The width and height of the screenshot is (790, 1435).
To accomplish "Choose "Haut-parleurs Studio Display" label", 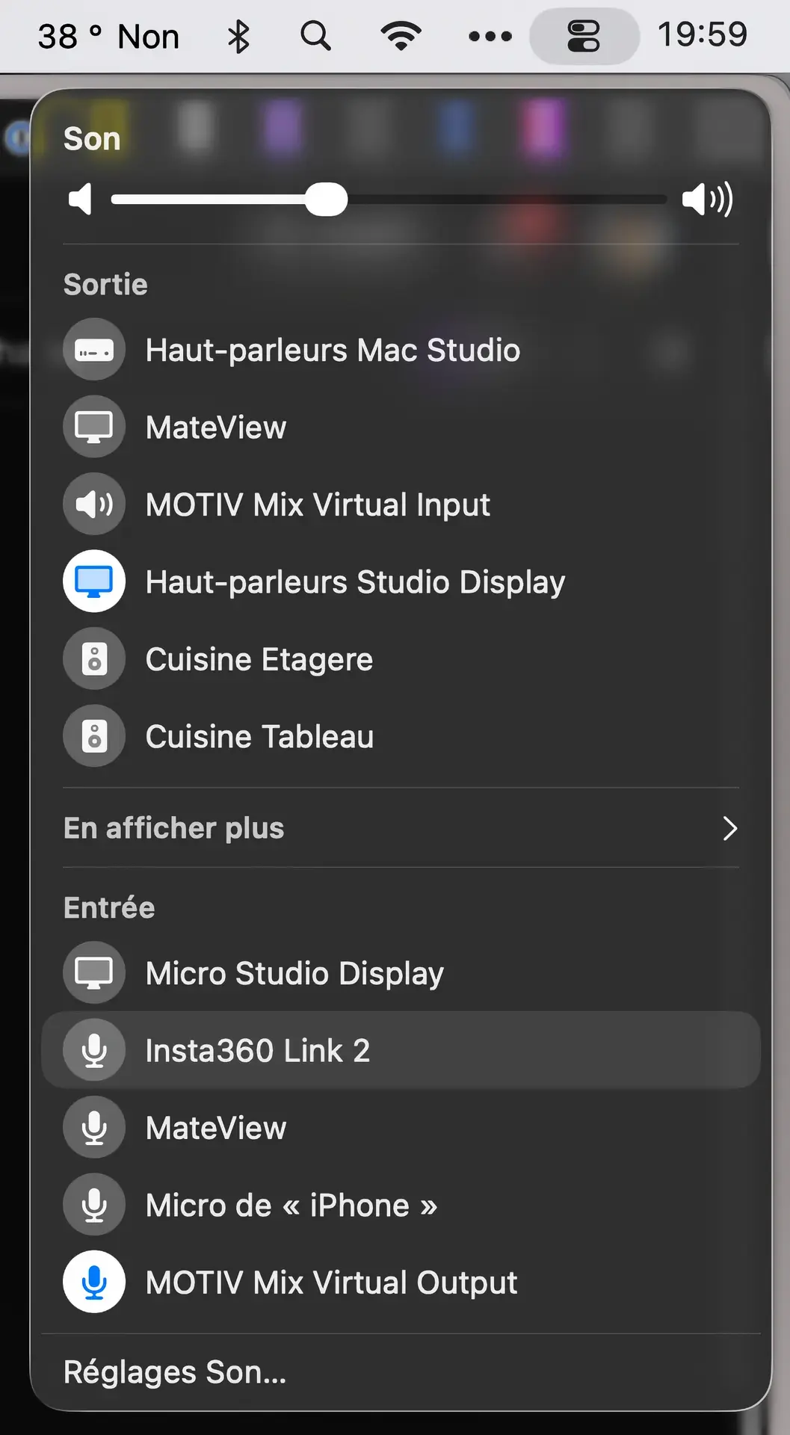I will point(355,582).
